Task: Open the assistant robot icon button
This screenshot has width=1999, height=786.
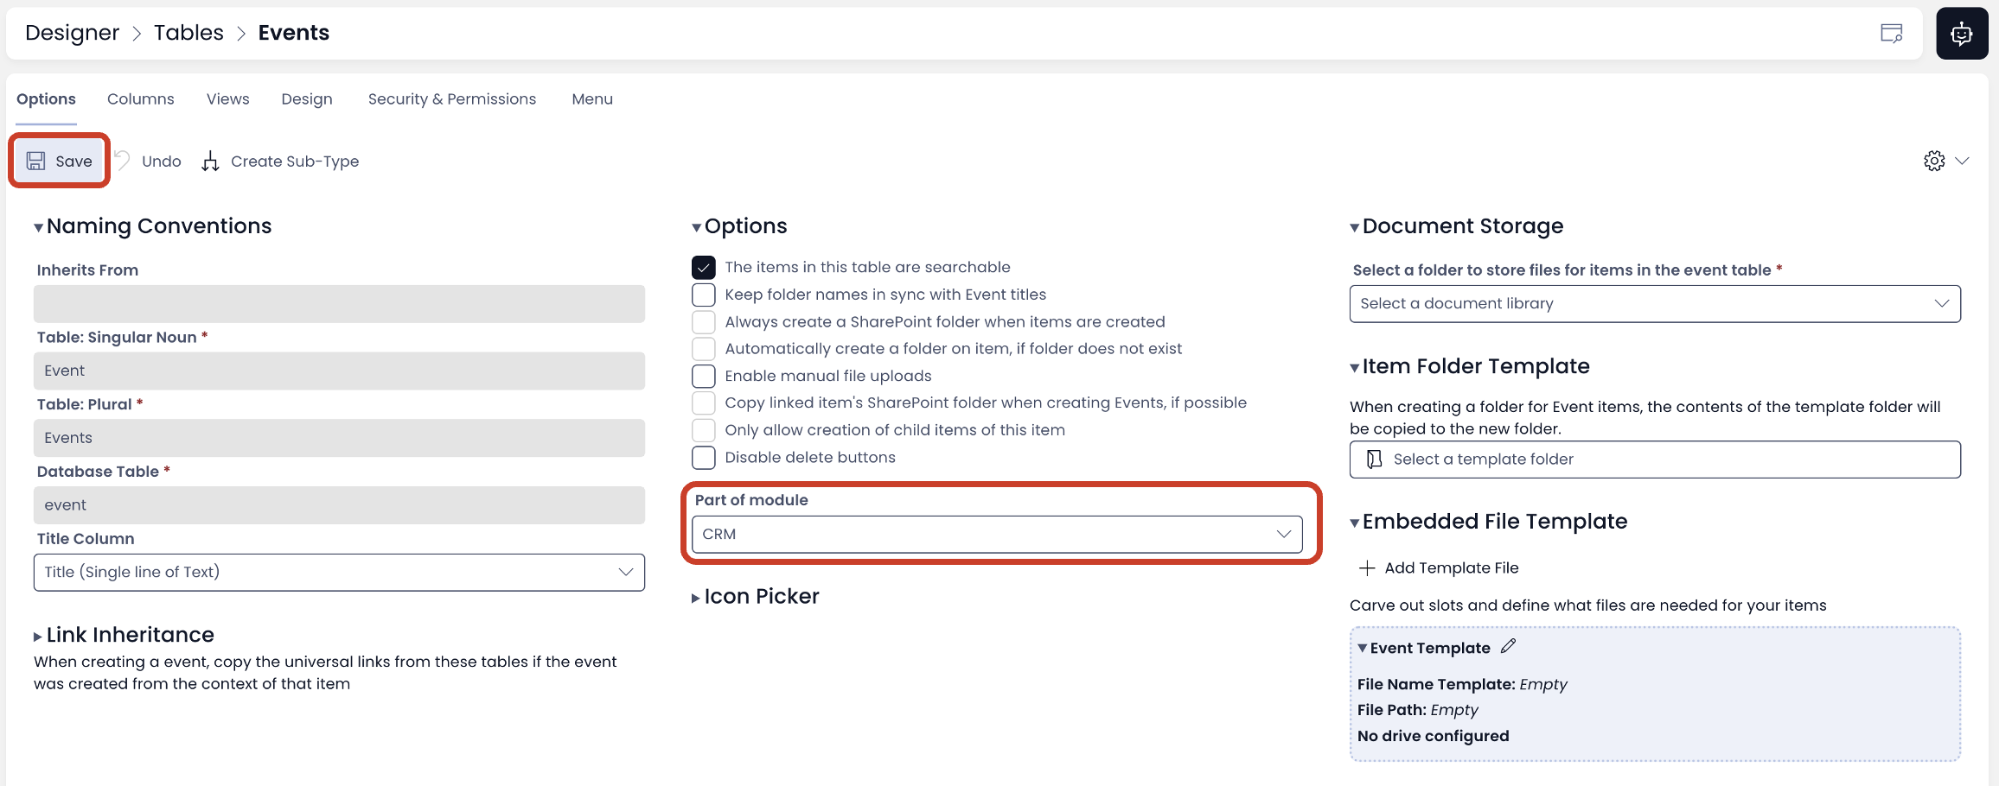Action: coord(1962,34)
